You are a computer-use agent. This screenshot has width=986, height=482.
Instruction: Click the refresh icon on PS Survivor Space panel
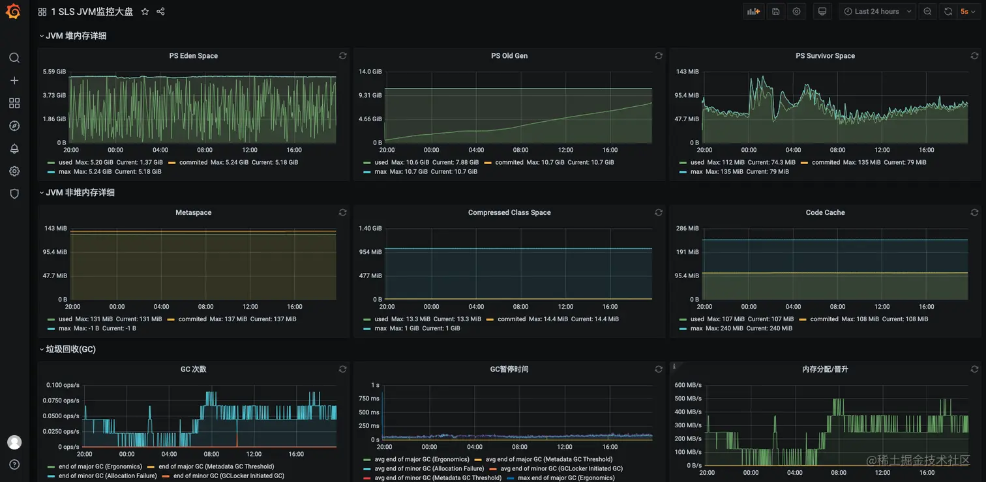coord(974,56)
